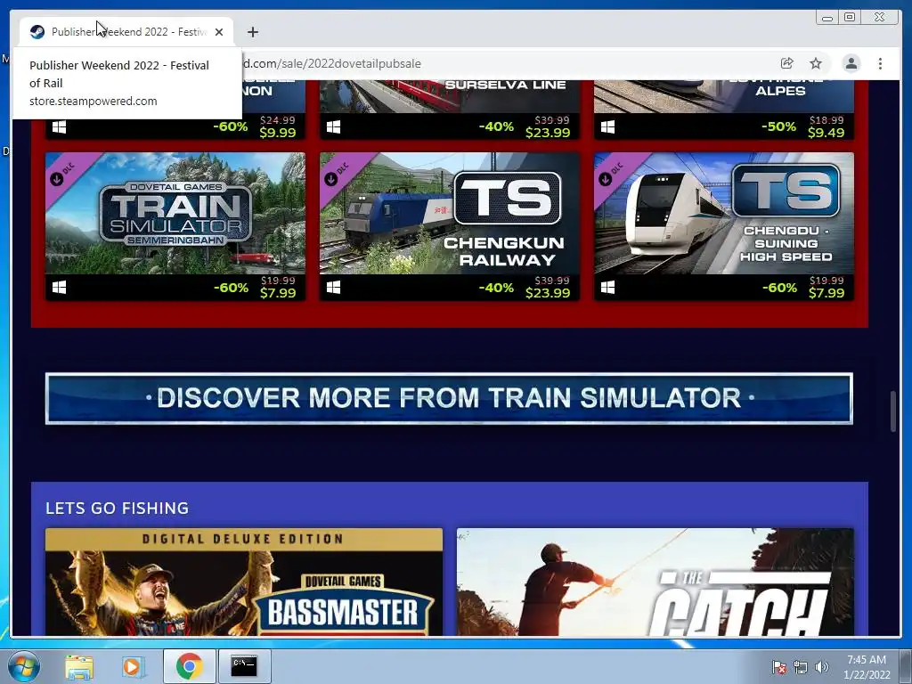Click Windows icon under Chengdu Suining card
This screenshot has height=684, width=912.
[607, 288]
